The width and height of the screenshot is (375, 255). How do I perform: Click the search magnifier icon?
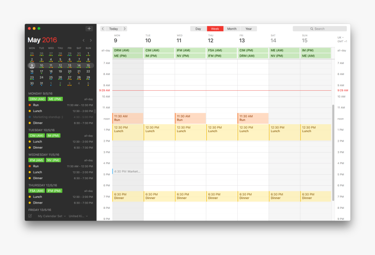pos(311,28)
